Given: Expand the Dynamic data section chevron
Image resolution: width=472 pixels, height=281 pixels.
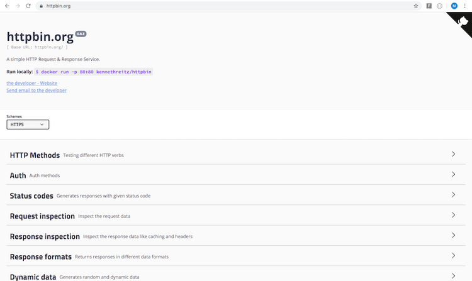Looking at the screenshot, I should pos(453,276).
